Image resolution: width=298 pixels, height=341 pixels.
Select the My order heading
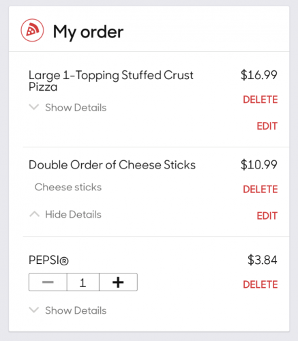point(88,32)
